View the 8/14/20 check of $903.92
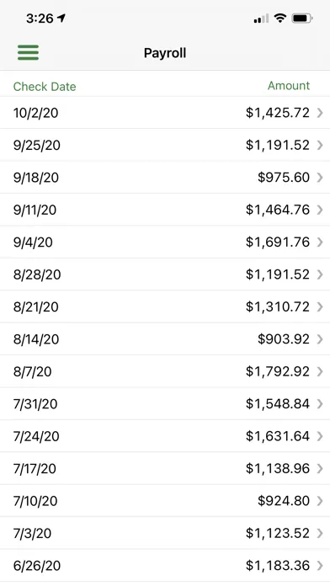The width and height of the screenshot is (330, 586). pos(165,339)
